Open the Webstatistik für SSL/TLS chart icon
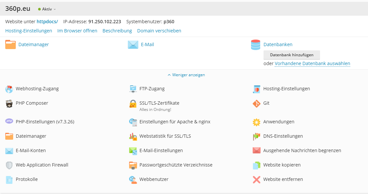Viewport: 368px width, 194px height. [x=133, y=136]
